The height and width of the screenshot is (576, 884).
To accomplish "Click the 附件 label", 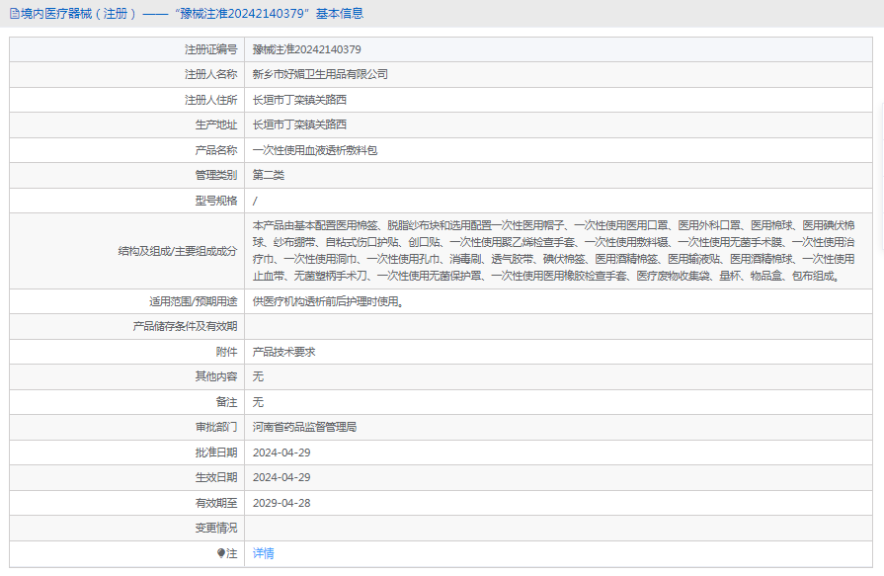I will [226, 352].
